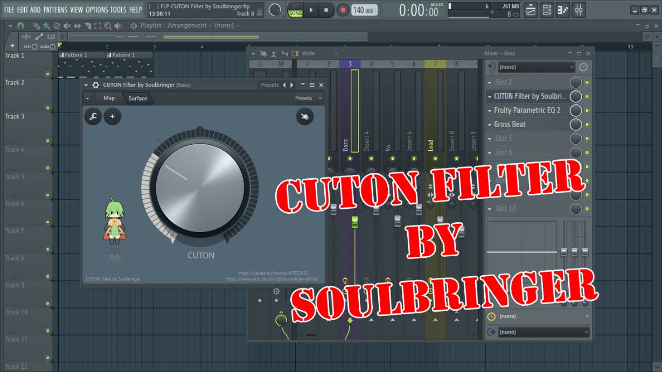Image resolution: width=662 pixels, height=372 pixels.
Task: Click the large CUTON knob
Action: tap(200, 188)
